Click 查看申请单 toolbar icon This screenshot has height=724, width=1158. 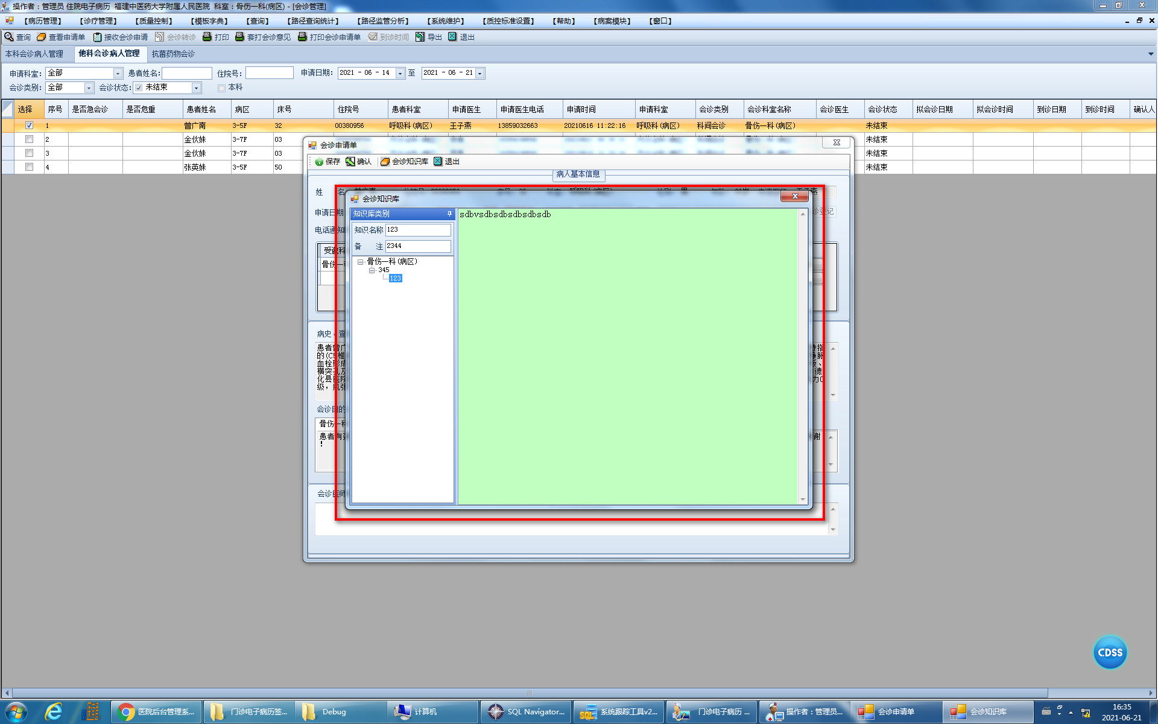(x=42, y=37)
